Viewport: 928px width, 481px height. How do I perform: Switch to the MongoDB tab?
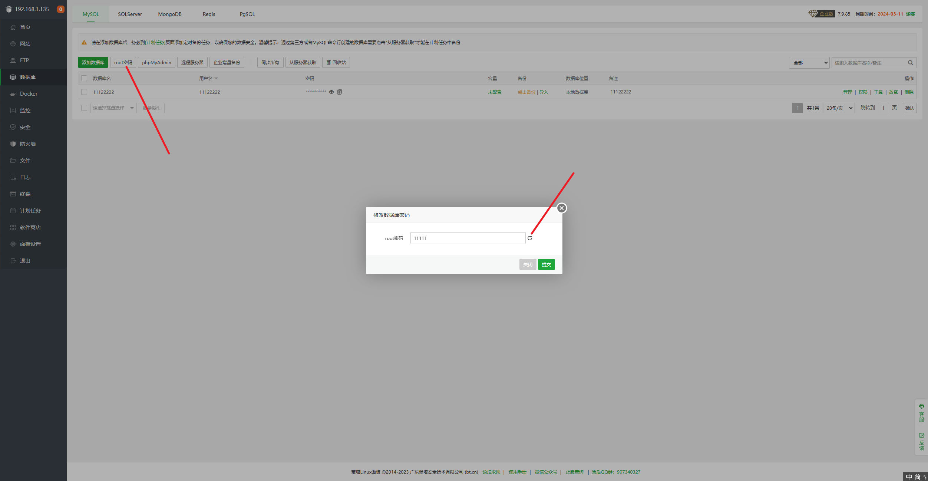[170, 14]
